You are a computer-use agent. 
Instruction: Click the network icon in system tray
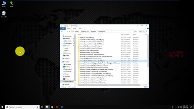click(179, 107)
